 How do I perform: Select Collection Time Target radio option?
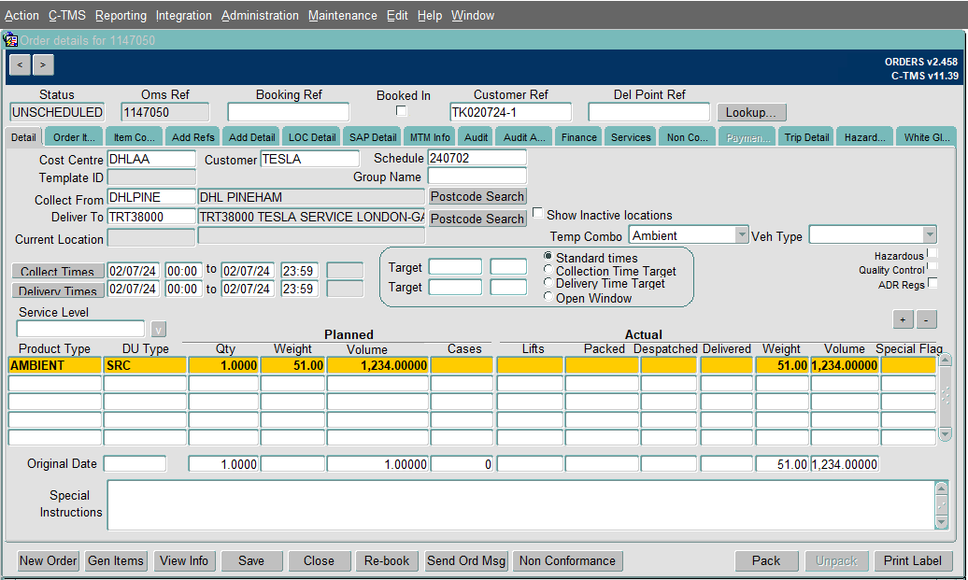point(548,270)
